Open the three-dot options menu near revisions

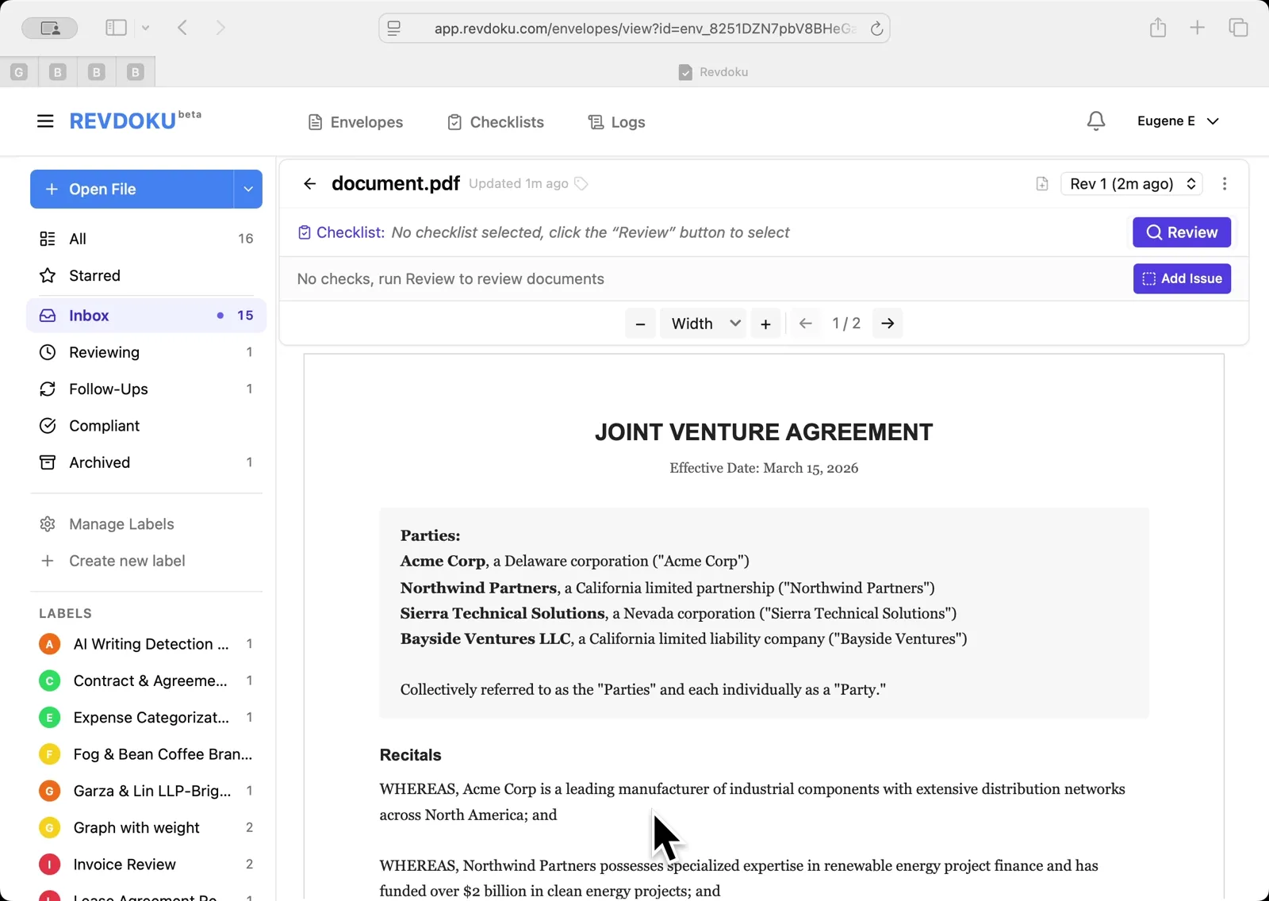tap(1225, 183)
